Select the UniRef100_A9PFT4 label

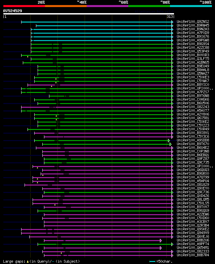click(x=193, y=244)
